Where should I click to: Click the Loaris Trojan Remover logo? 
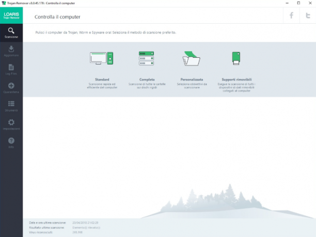[11, 15]
